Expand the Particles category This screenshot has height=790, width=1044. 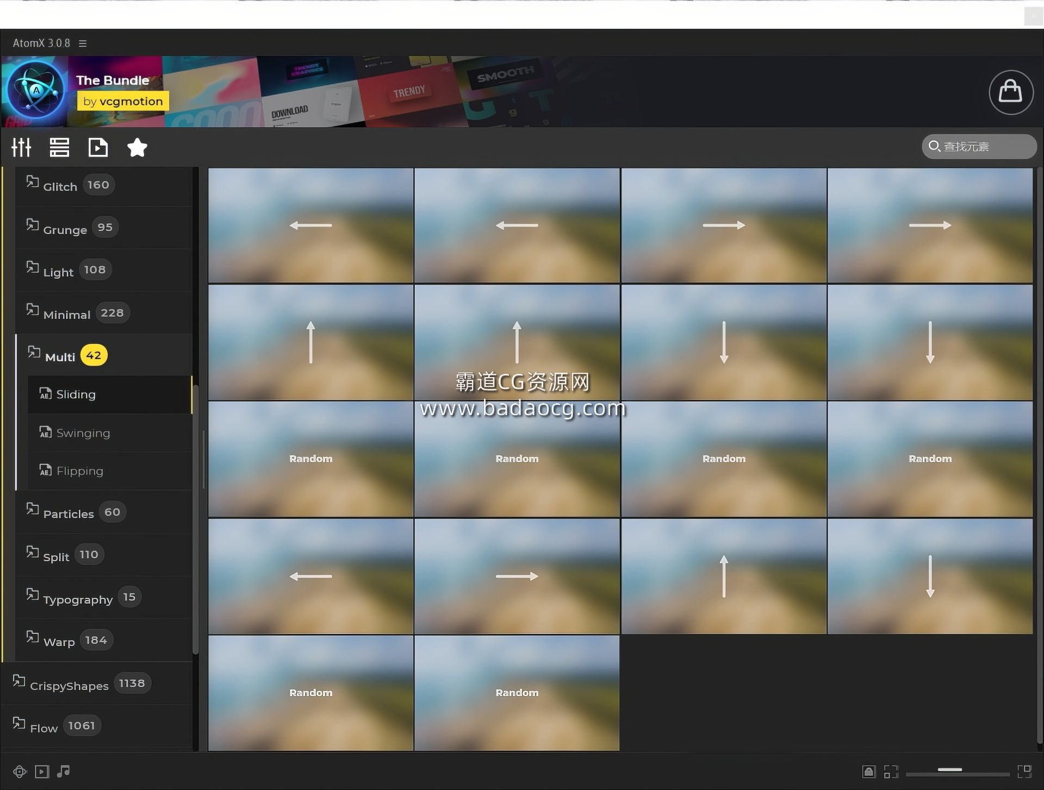click(x=103, y=512)
